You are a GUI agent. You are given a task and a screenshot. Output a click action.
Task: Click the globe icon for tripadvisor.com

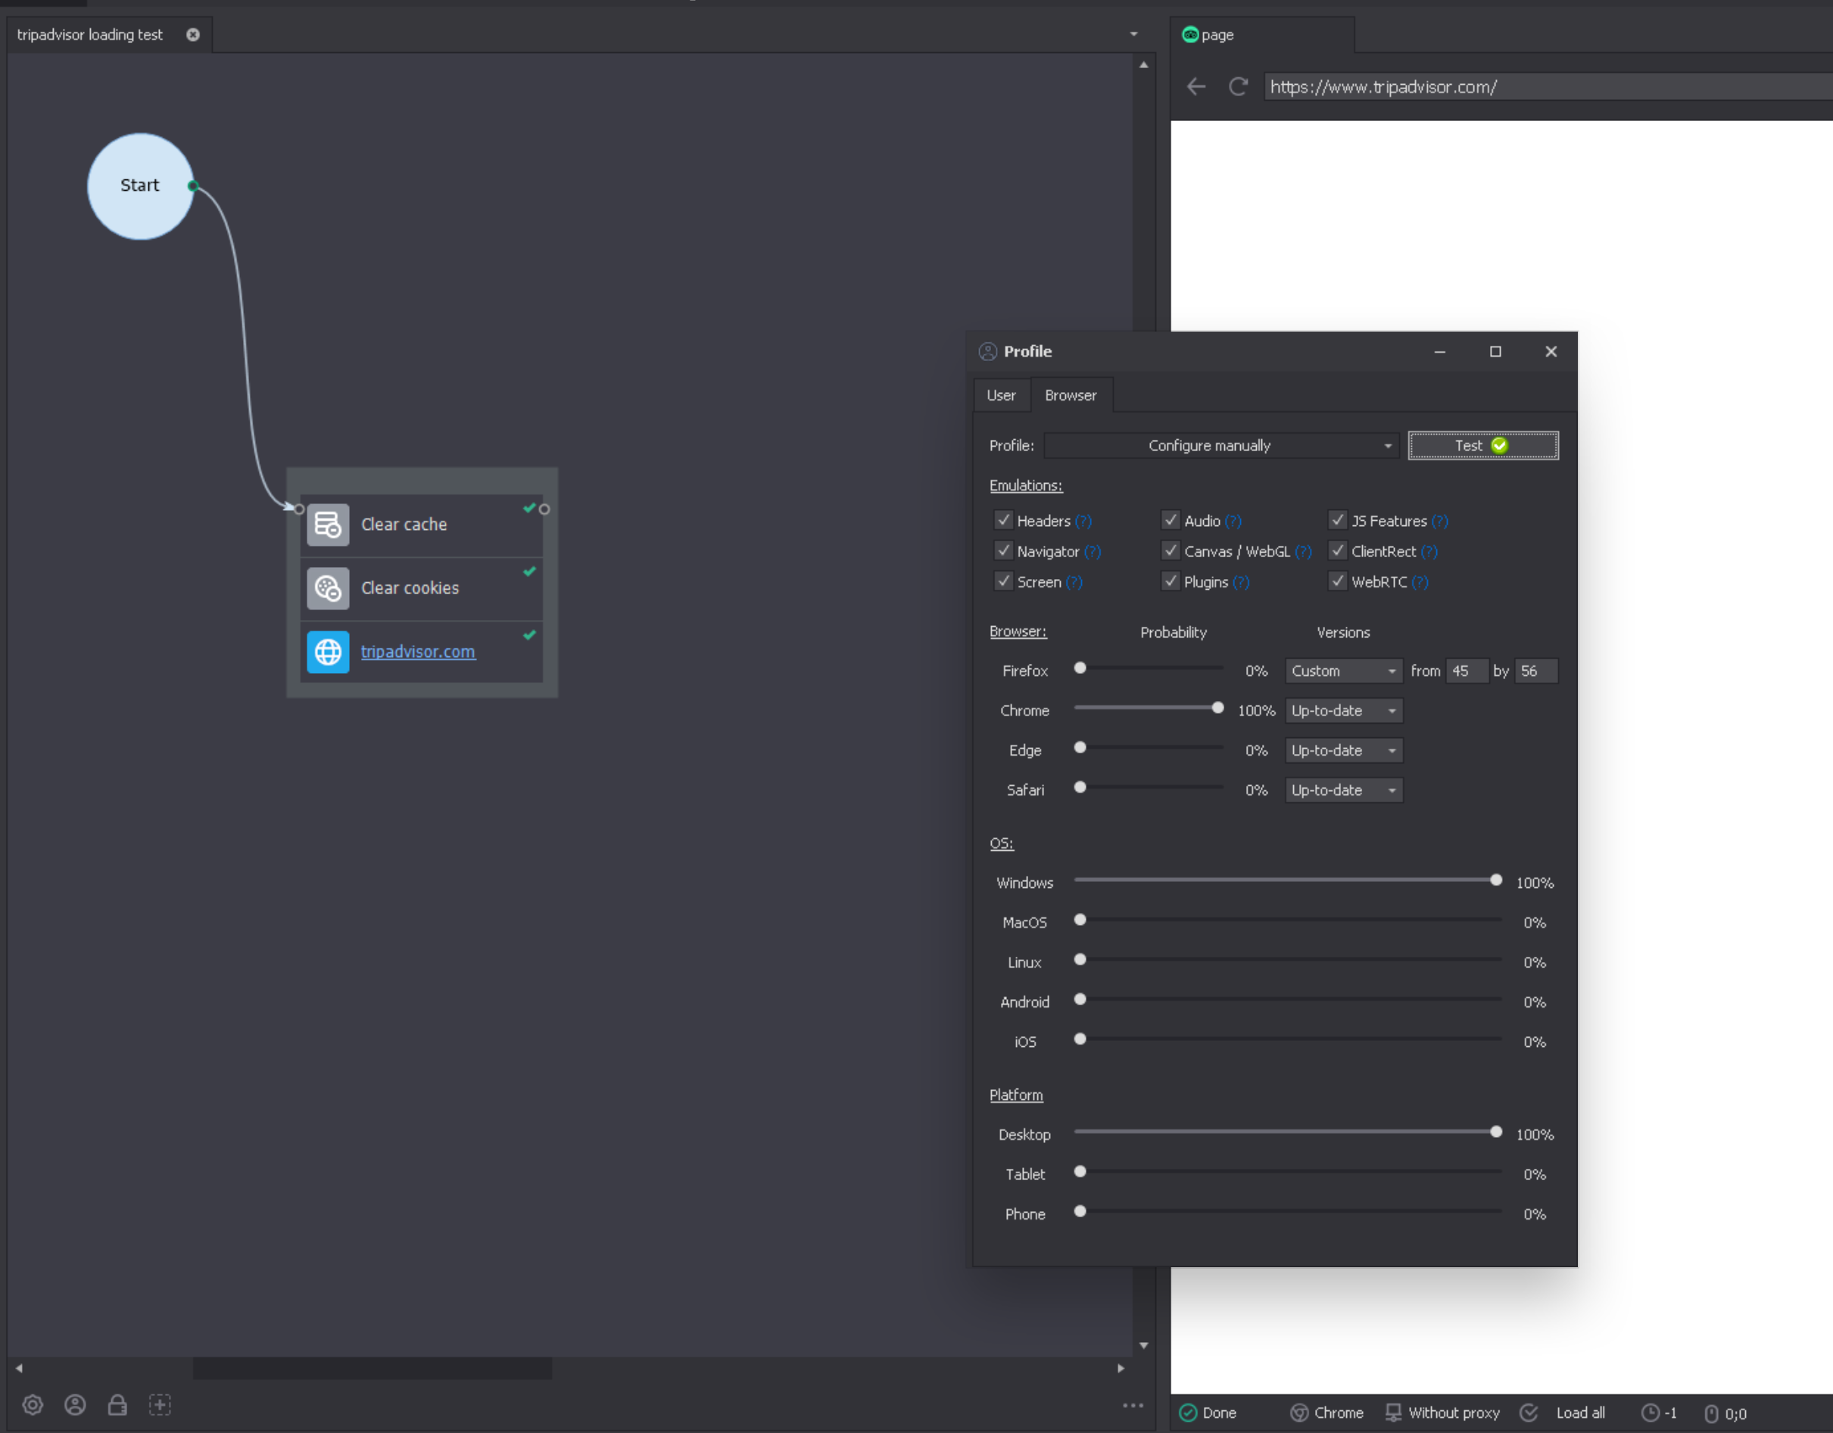328,652
